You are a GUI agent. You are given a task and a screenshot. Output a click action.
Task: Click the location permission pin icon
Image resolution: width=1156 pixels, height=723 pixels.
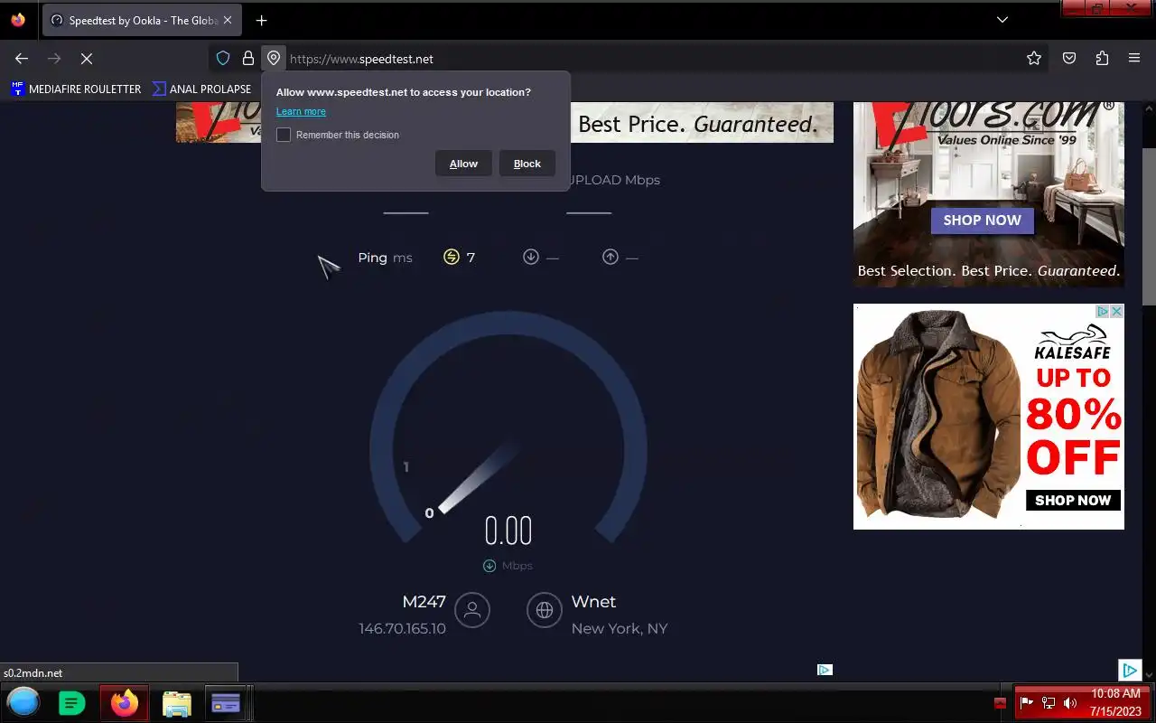pos(274,59)
